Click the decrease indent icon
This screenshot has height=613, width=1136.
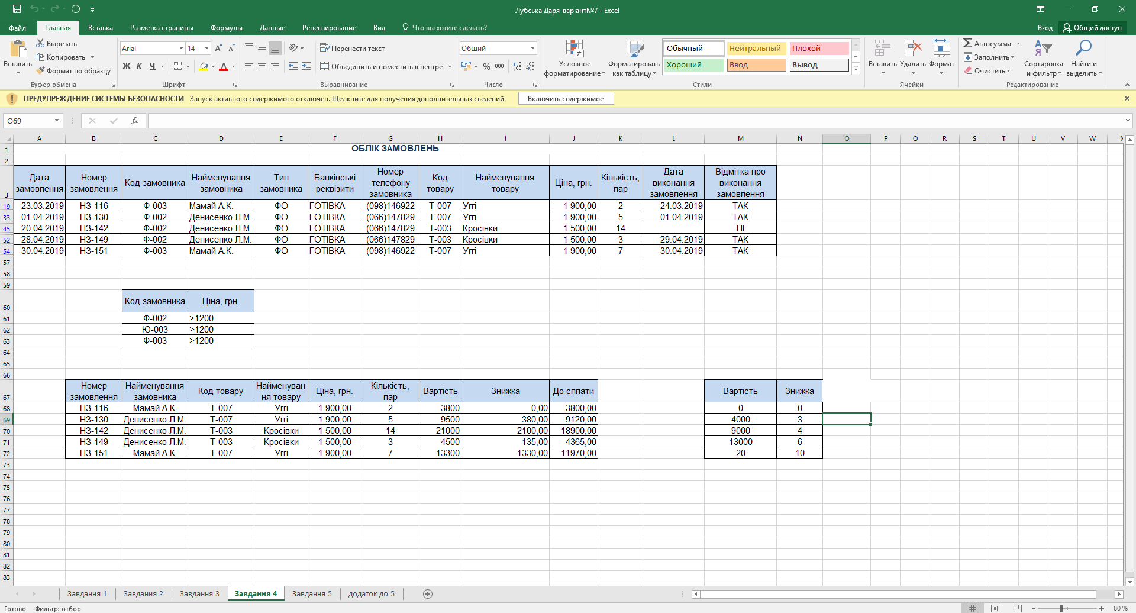coord(293,66)
